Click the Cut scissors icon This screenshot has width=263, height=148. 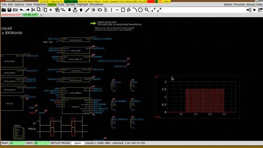pyautogui.click(x=33, y=10)
